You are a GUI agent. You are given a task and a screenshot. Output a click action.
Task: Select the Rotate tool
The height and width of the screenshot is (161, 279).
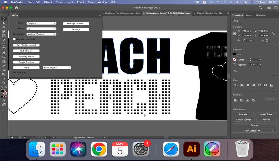pyautogui.click(x=4, y=49)
